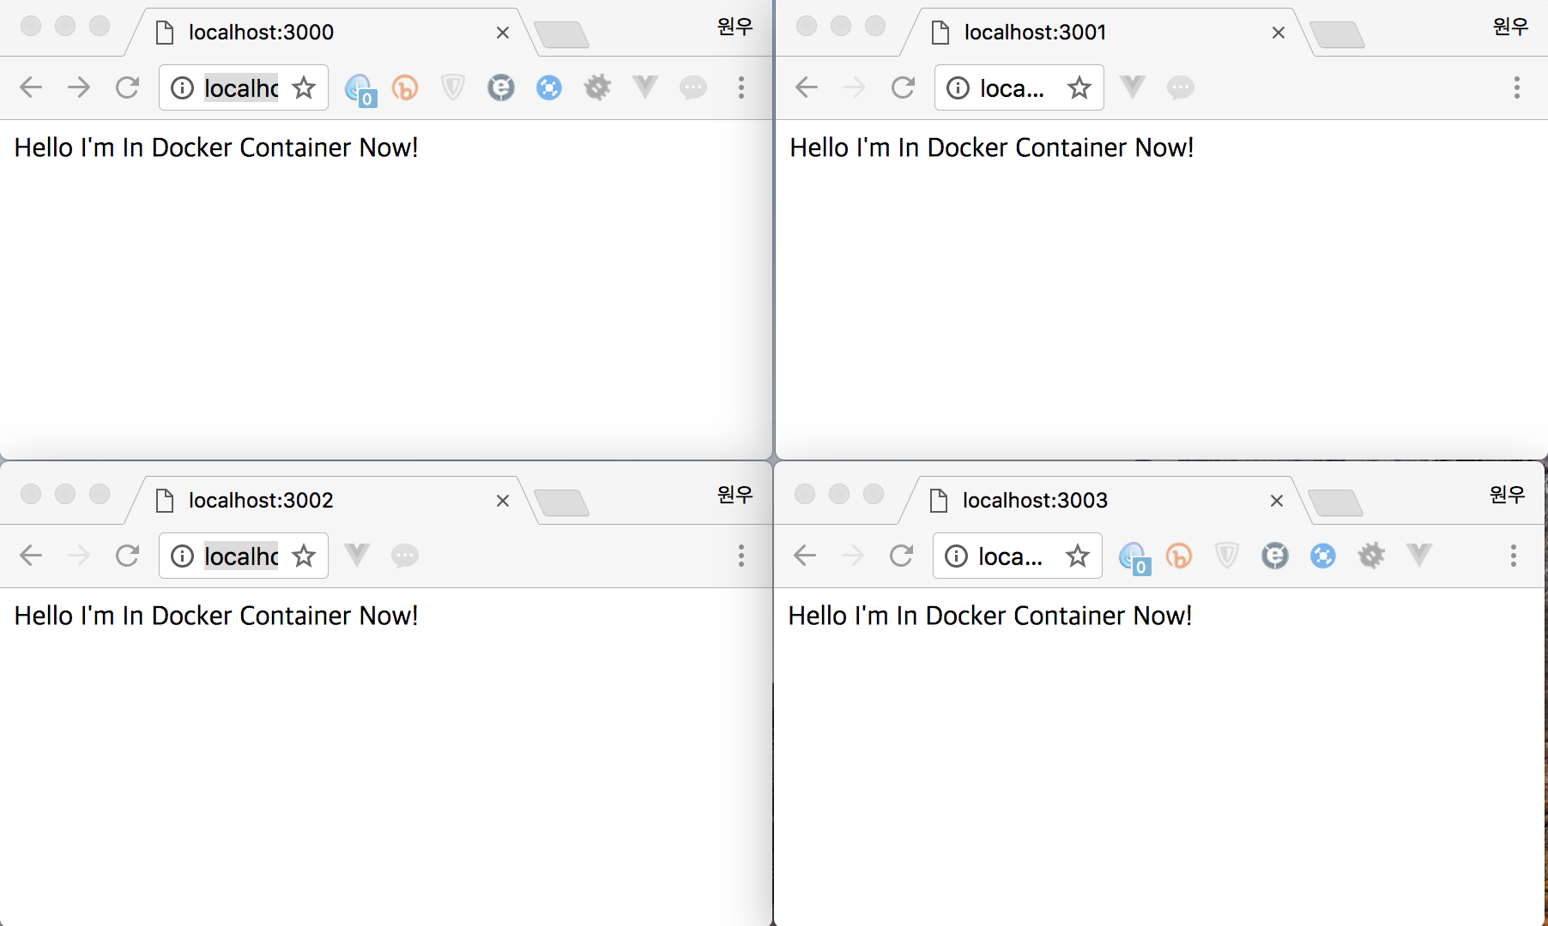Reload the localhost:3000 page

coord(127,87)
